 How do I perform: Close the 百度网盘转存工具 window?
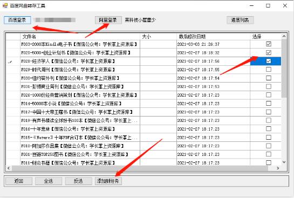pos(285,5)
